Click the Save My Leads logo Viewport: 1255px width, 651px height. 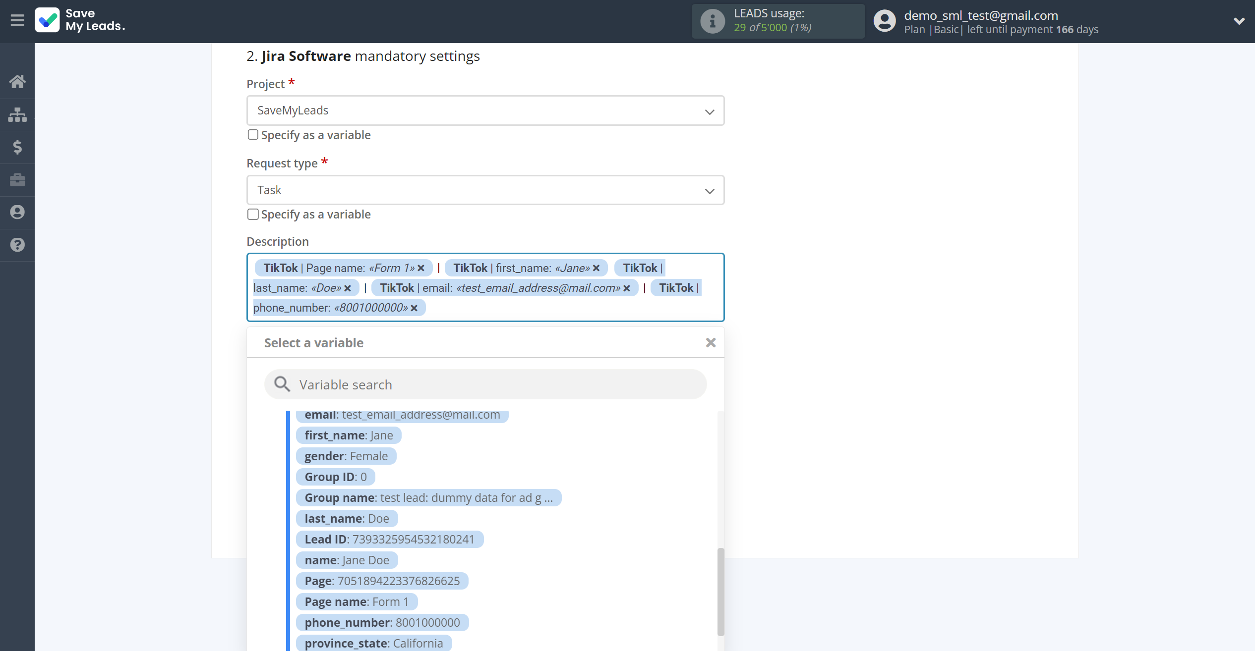(x=80, y=20)
